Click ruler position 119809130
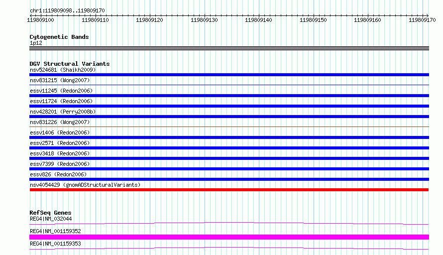This screenshot has height=255, width=443. (x=204, y=20)
